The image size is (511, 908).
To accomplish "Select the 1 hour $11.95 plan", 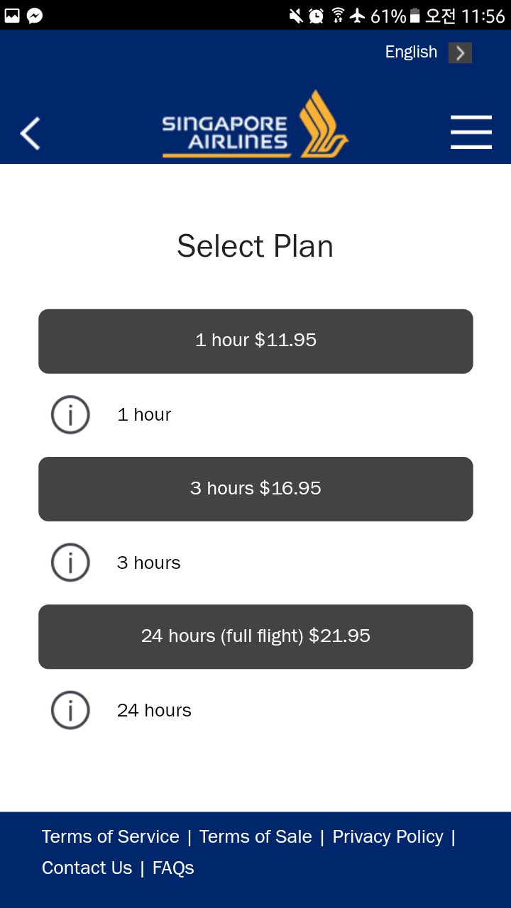I will [x=255, y=341].
